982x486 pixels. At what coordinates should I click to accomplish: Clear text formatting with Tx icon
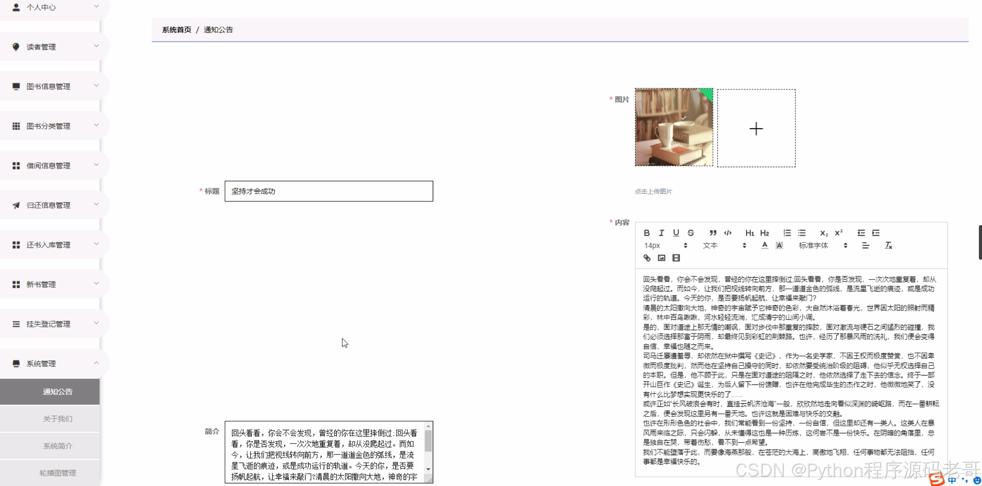[x=888, y=245]
